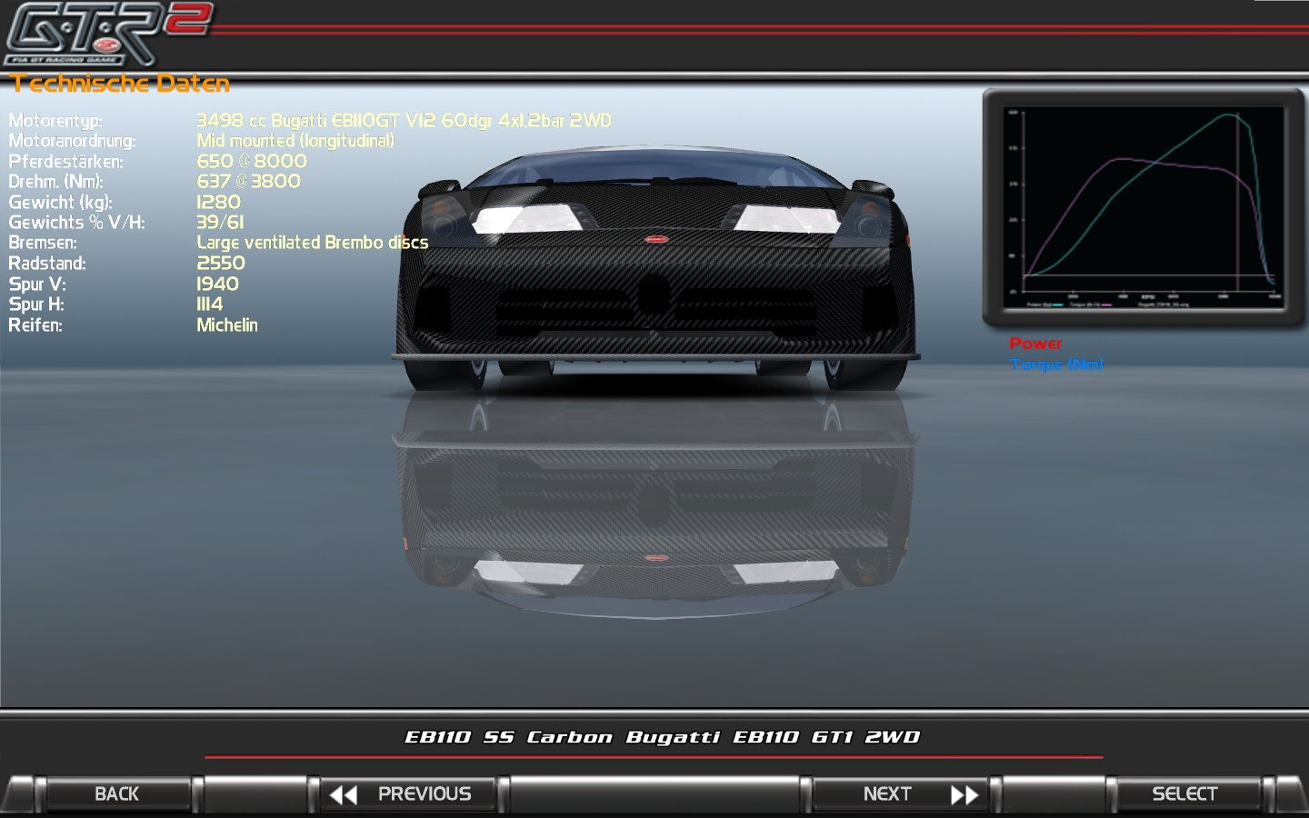
Task: Advance to the NEXT car
Action: (900, 793)
